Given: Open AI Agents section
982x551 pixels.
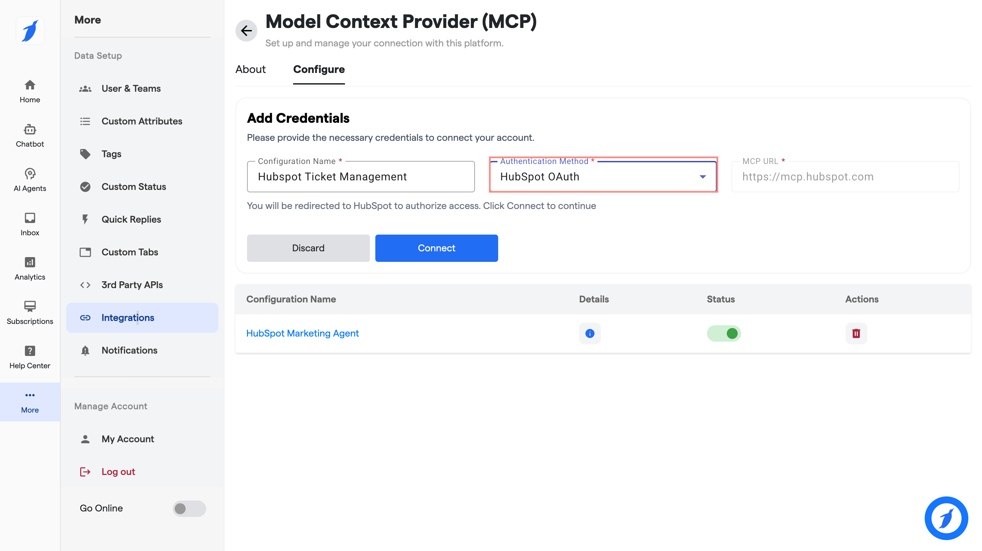Looking at the screenshot, I should [x=30, y=180].
